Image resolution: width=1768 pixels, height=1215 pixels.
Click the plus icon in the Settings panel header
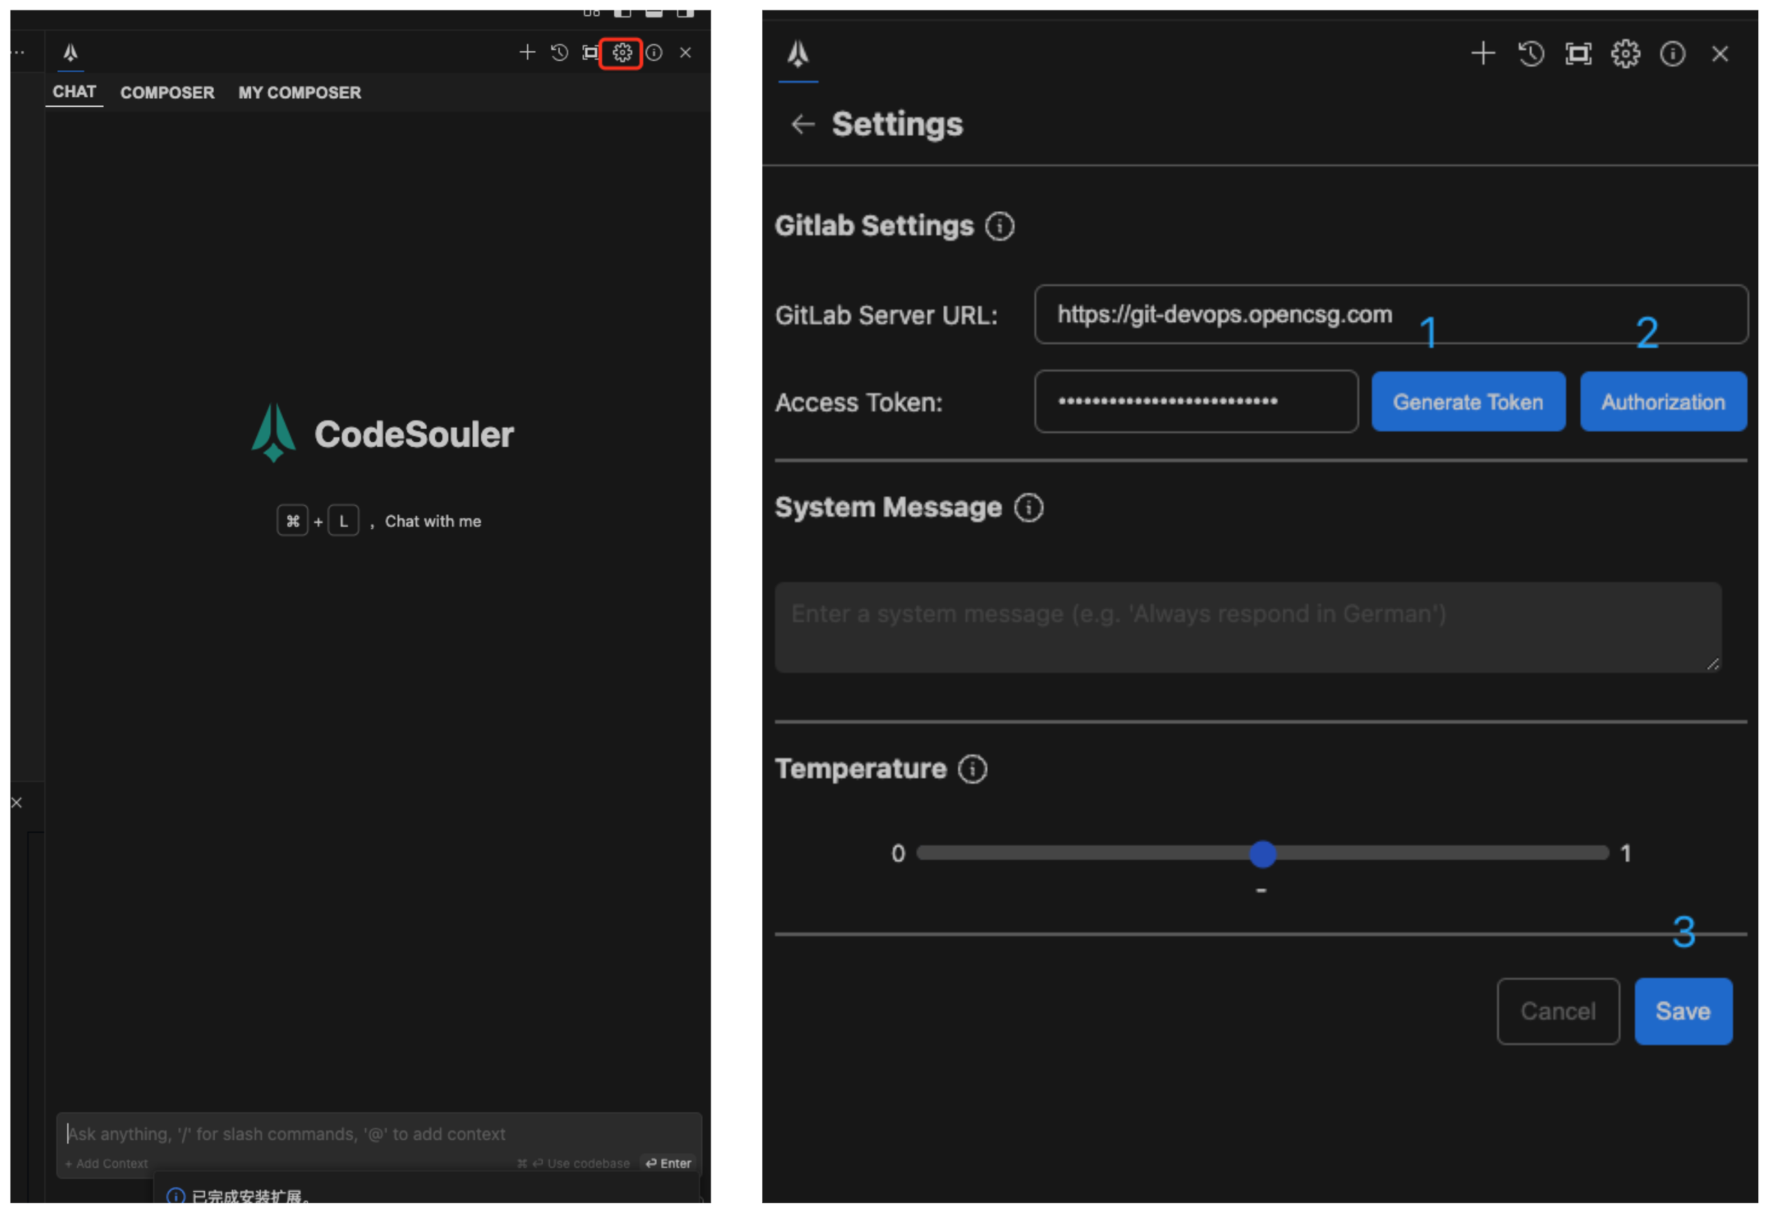tap(1482, 54)
